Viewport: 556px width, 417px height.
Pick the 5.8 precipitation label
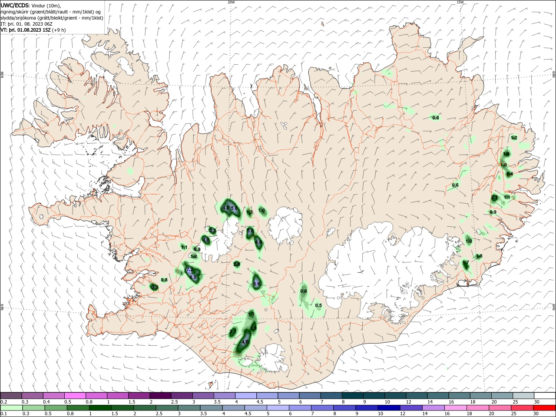235,208
